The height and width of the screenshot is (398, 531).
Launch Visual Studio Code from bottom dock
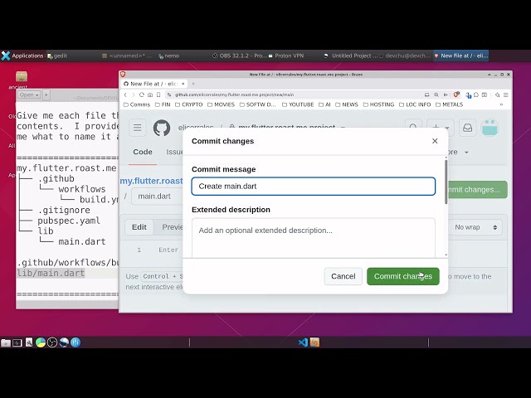click(x=303, y=342)
